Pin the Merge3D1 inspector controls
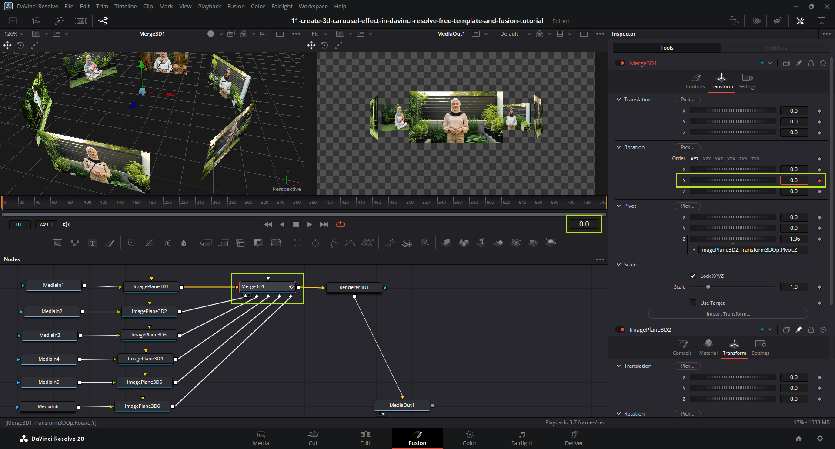 (798, 63)
